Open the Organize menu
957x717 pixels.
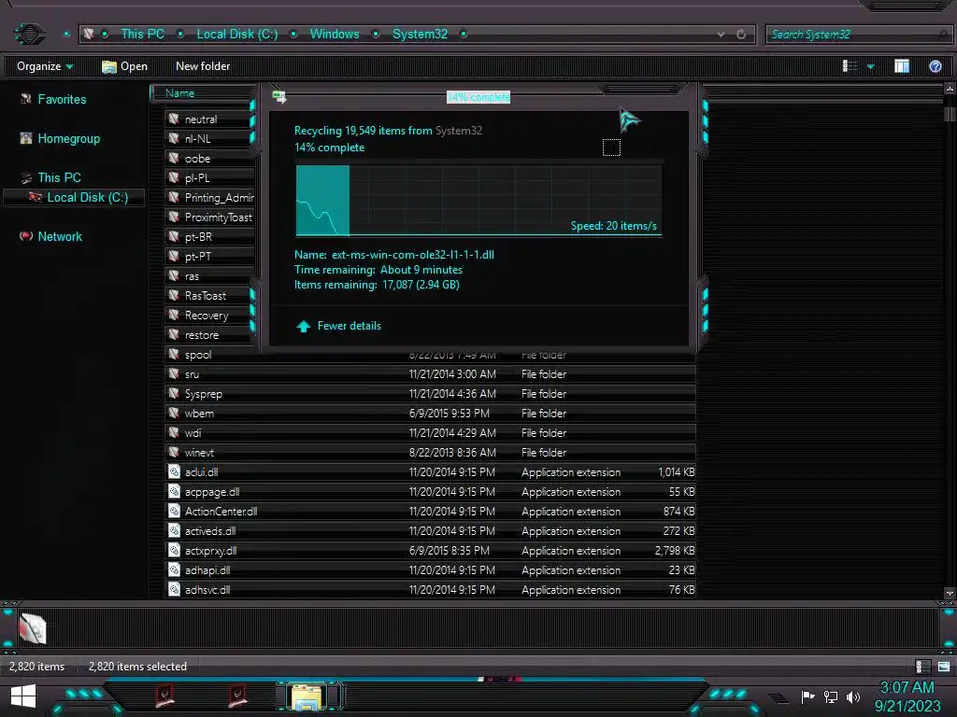45,66
